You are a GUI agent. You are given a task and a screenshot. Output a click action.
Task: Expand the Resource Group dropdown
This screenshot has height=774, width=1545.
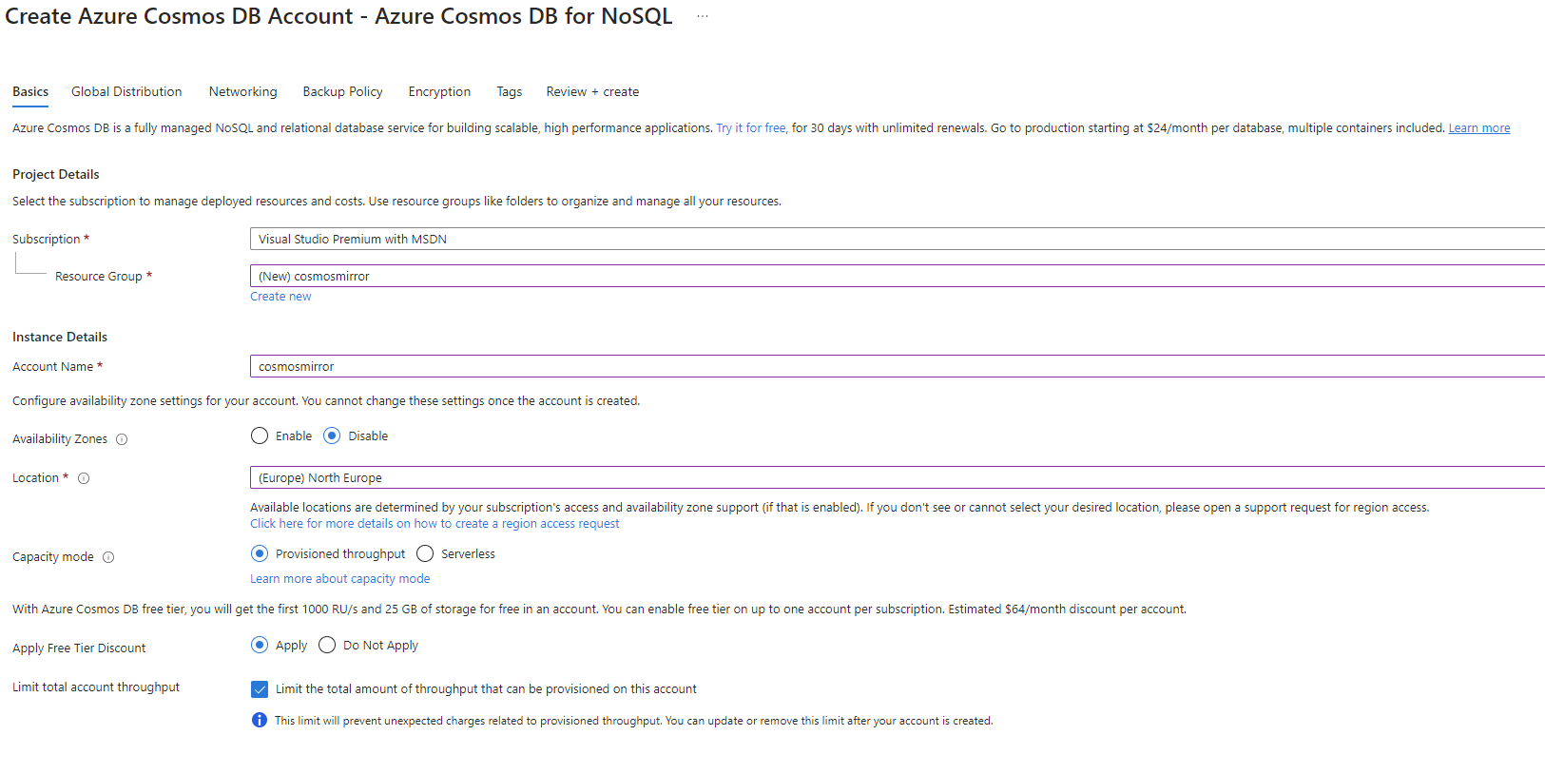click(x=894, y=277)
